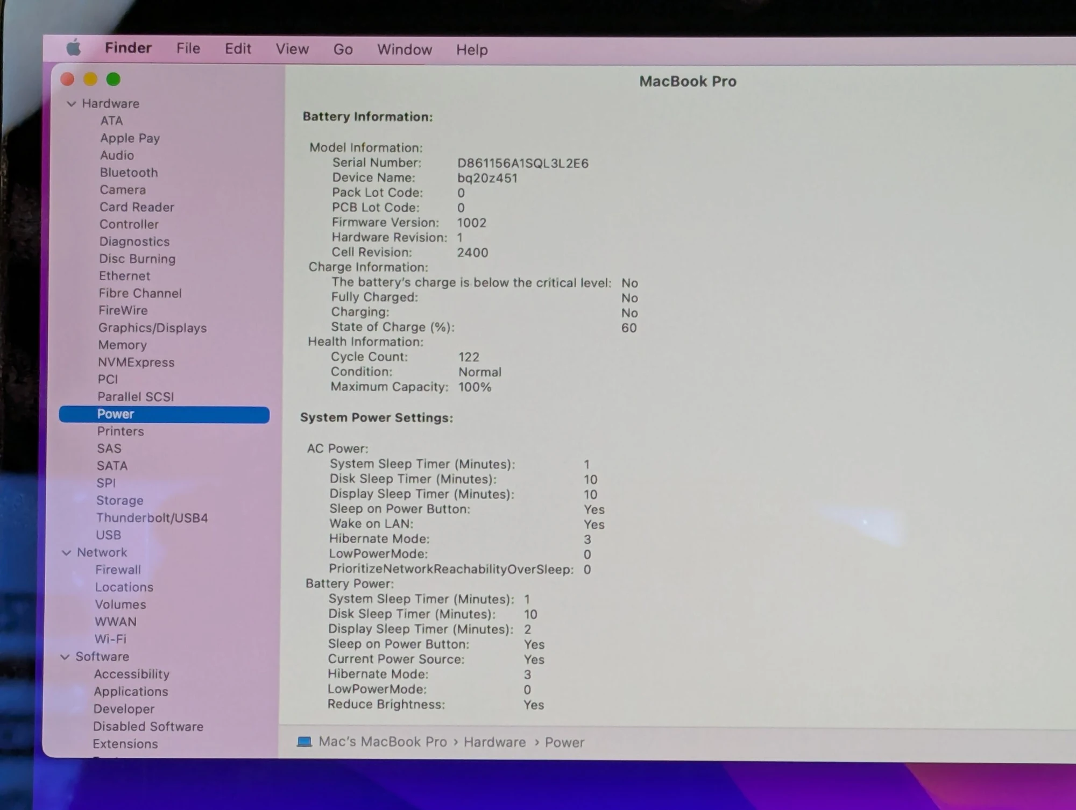The width and height of the screenshot is (1076, 810).
Task: Select Audio in the sidebar
Action: [x=117, y=155]
